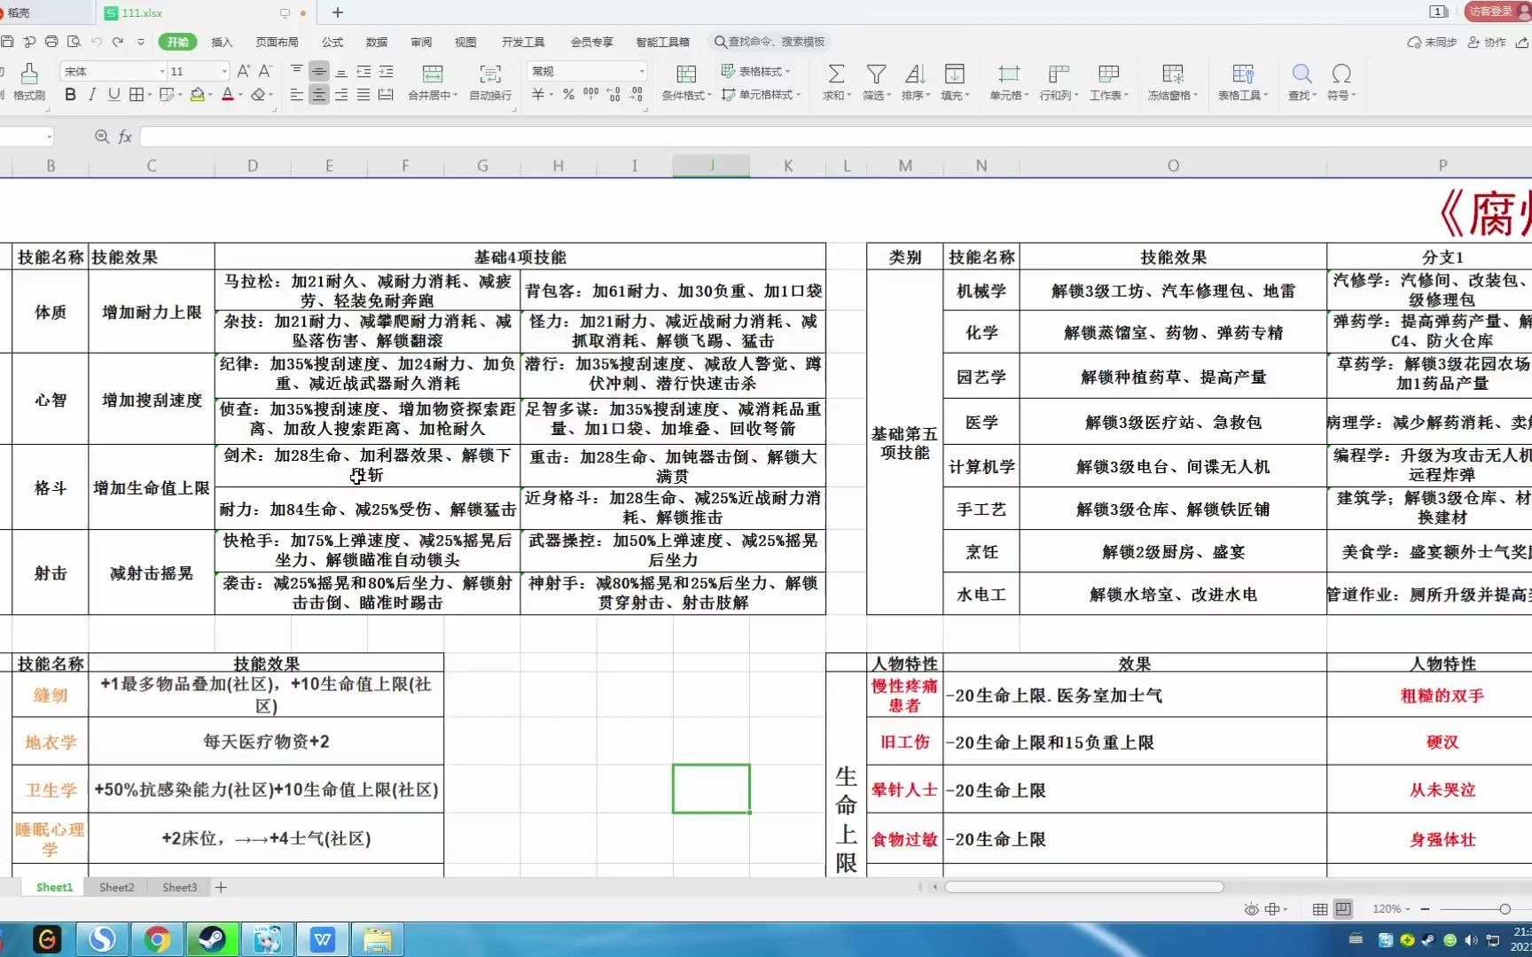Toggle bottom vertical alignment

click(x=341, y=71)
